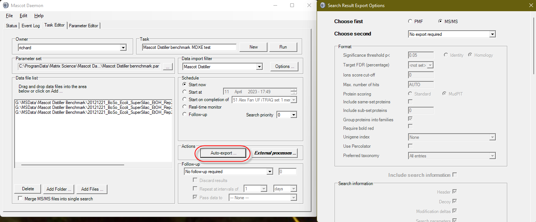Select the Standard protein scoring radio
This screenshot has width=536, height=222.
[411, 94]
